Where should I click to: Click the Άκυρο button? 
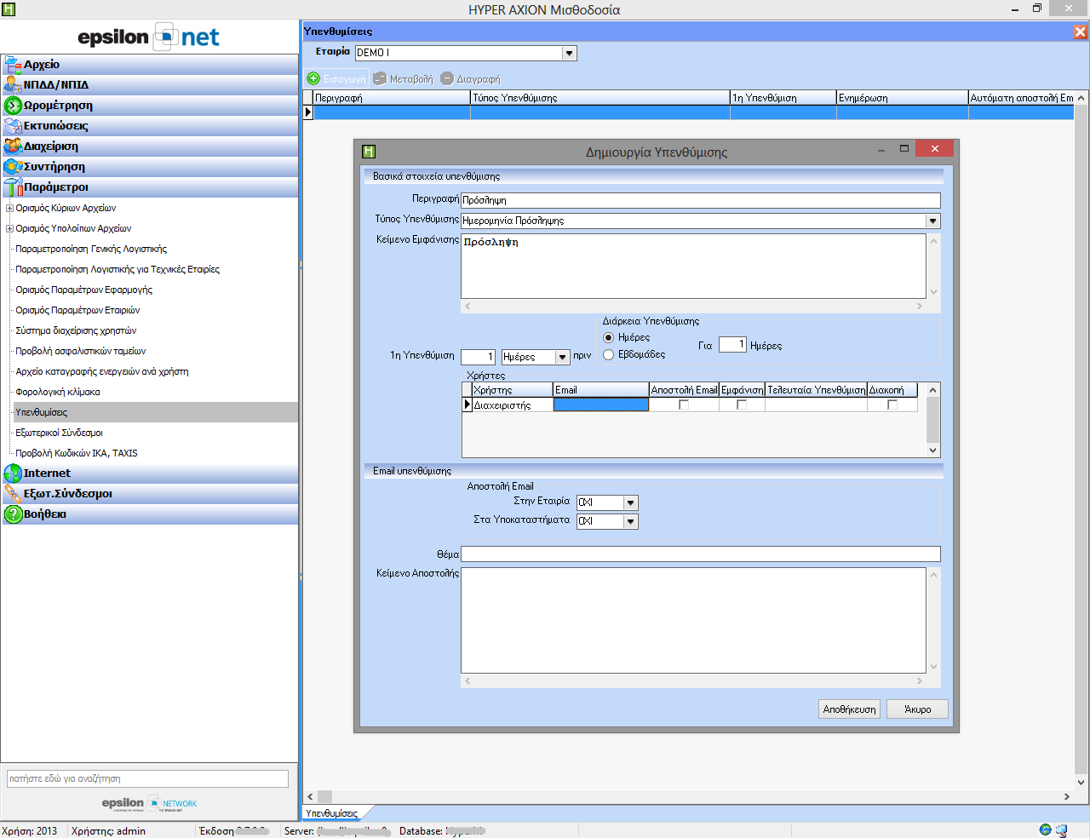coord(917,709)
